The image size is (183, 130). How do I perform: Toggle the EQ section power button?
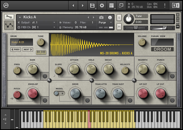tap(45, 76)
